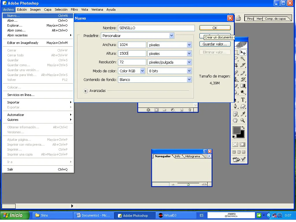The height and width of the screenshot is (222, 296).
Task: Select the Magic Wand tool
Action: (x=243, y=59)
